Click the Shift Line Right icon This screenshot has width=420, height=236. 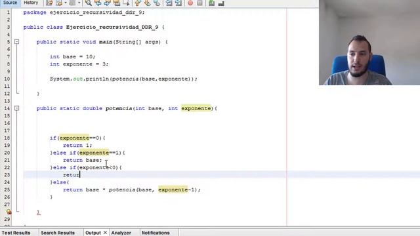click(178, 3)
